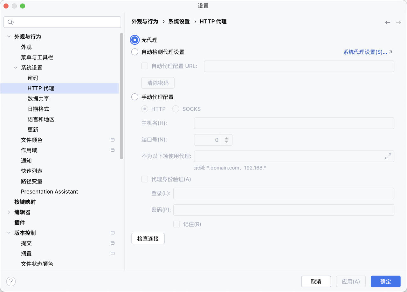The image size is (407, 292).
Task: Open the 系统代理设置 link
Action: [365, 52]
